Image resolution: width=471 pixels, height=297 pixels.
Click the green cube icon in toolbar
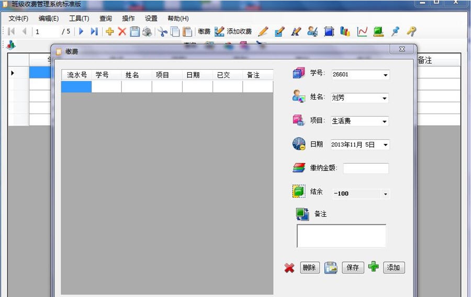(x=378, y=31)
